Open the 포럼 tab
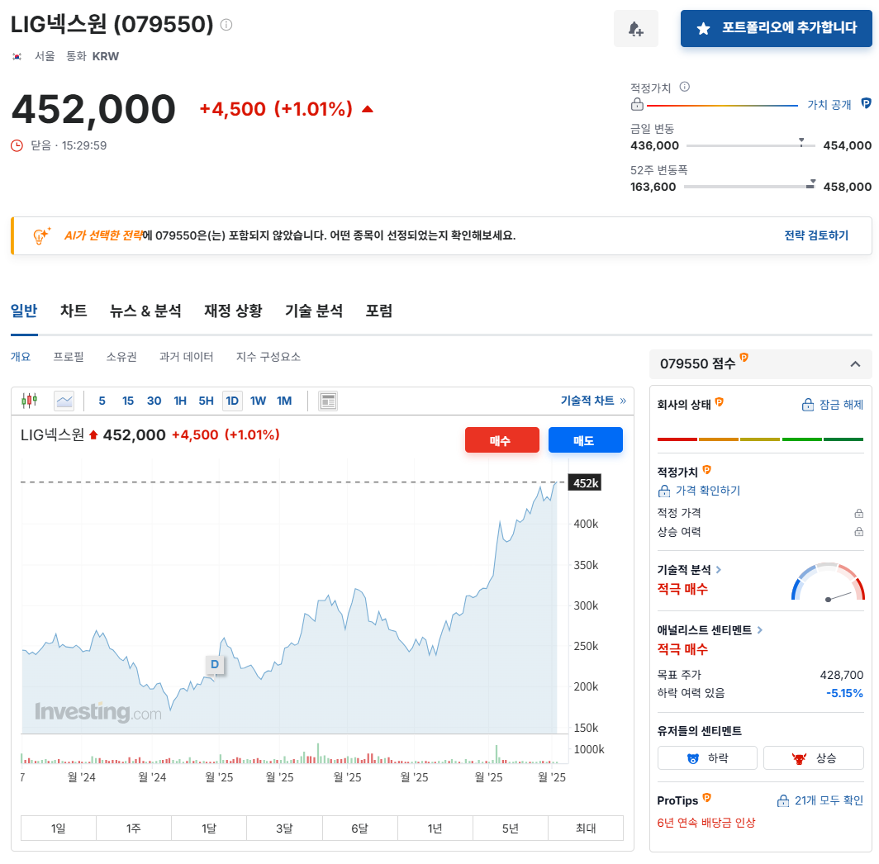This screenshot has width=879, height=864. click(379, 311)
